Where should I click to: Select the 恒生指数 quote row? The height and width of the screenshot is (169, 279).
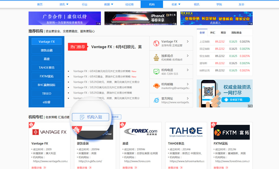[224, 56]
